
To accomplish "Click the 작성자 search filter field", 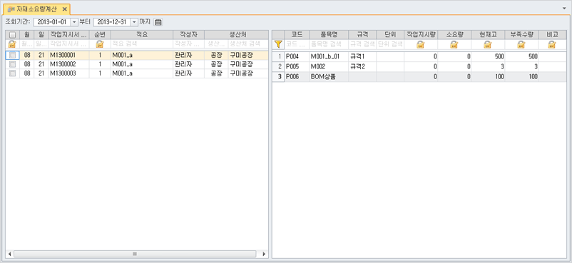I will pos(188,44).
